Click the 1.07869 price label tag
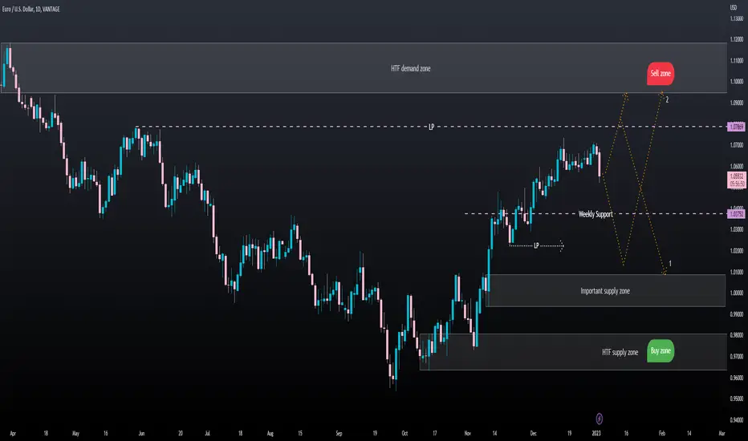The height and width of the screenshot is (441, 748). pos(736,127)
